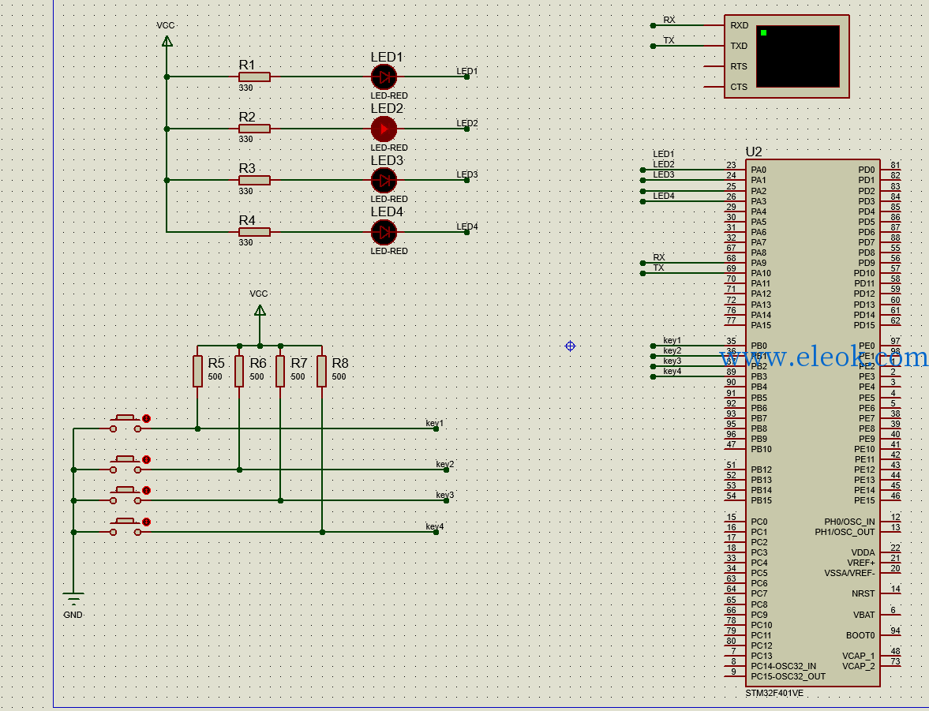This screenshot has height=711, width=929.
Task: Select the R6 pull-up resistor body
Action: coord(239,371)
